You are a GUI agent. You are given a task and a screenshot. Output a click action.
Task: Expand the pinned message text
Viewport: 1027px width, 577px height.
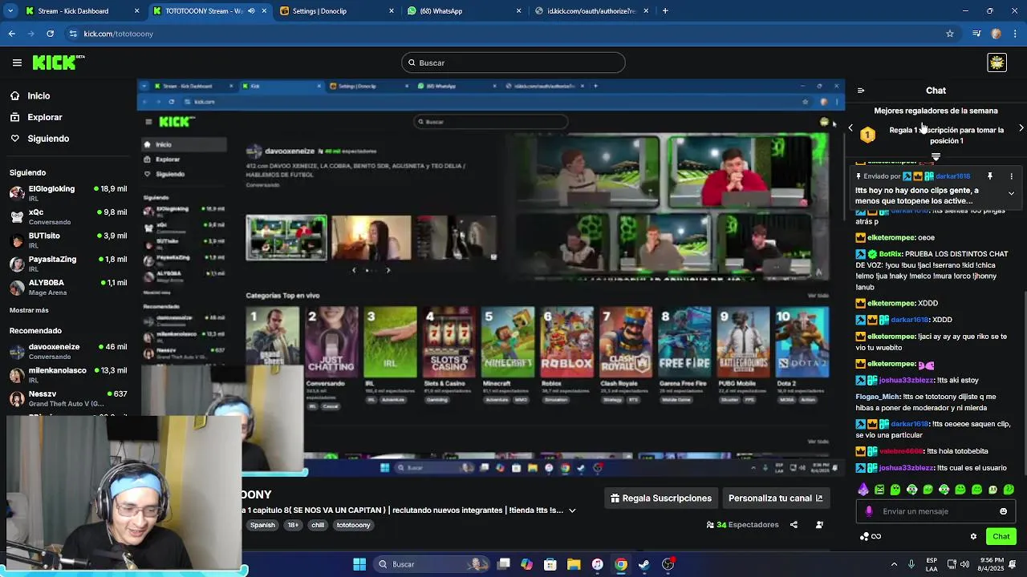tap(1011, 193)
